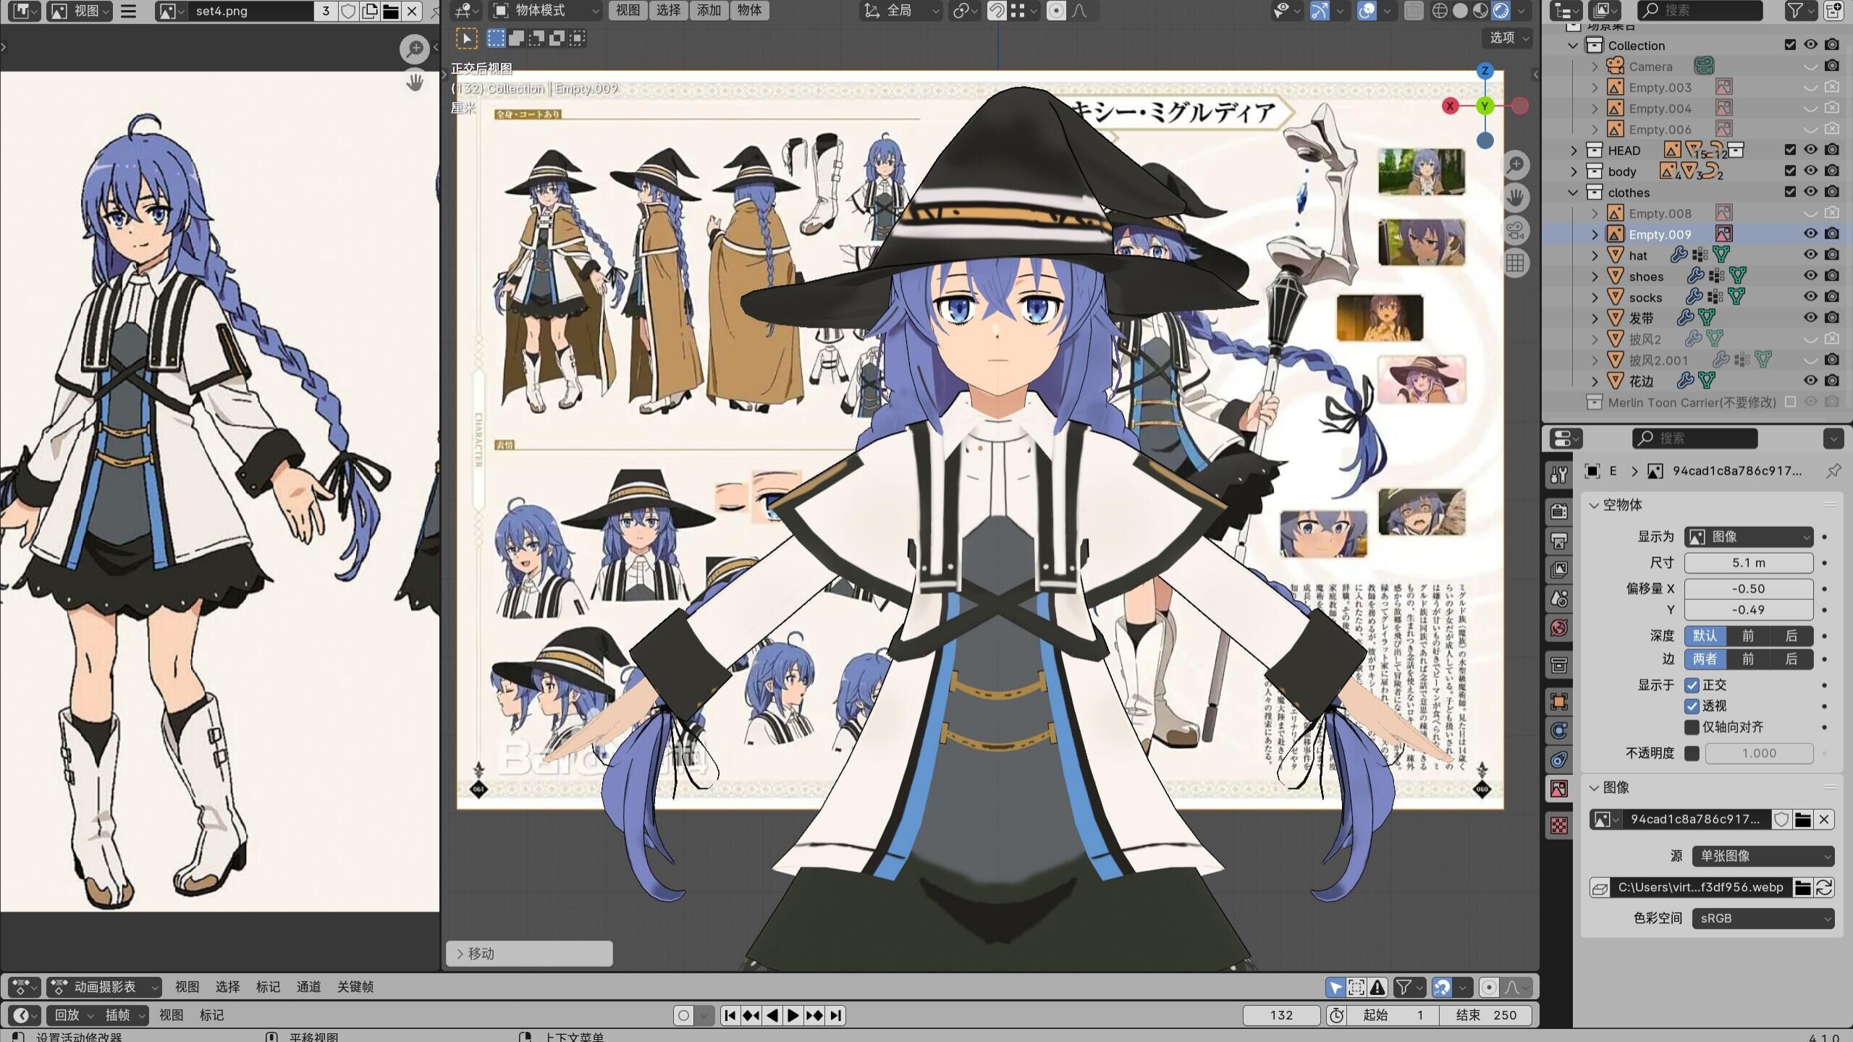Open the 通道 menu in the dope sheet
The image size is (1853, 1042).
308,987
